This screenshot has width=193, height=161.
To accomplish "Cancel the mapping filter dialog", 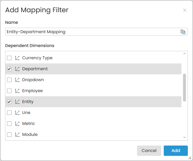I will 149,151.
